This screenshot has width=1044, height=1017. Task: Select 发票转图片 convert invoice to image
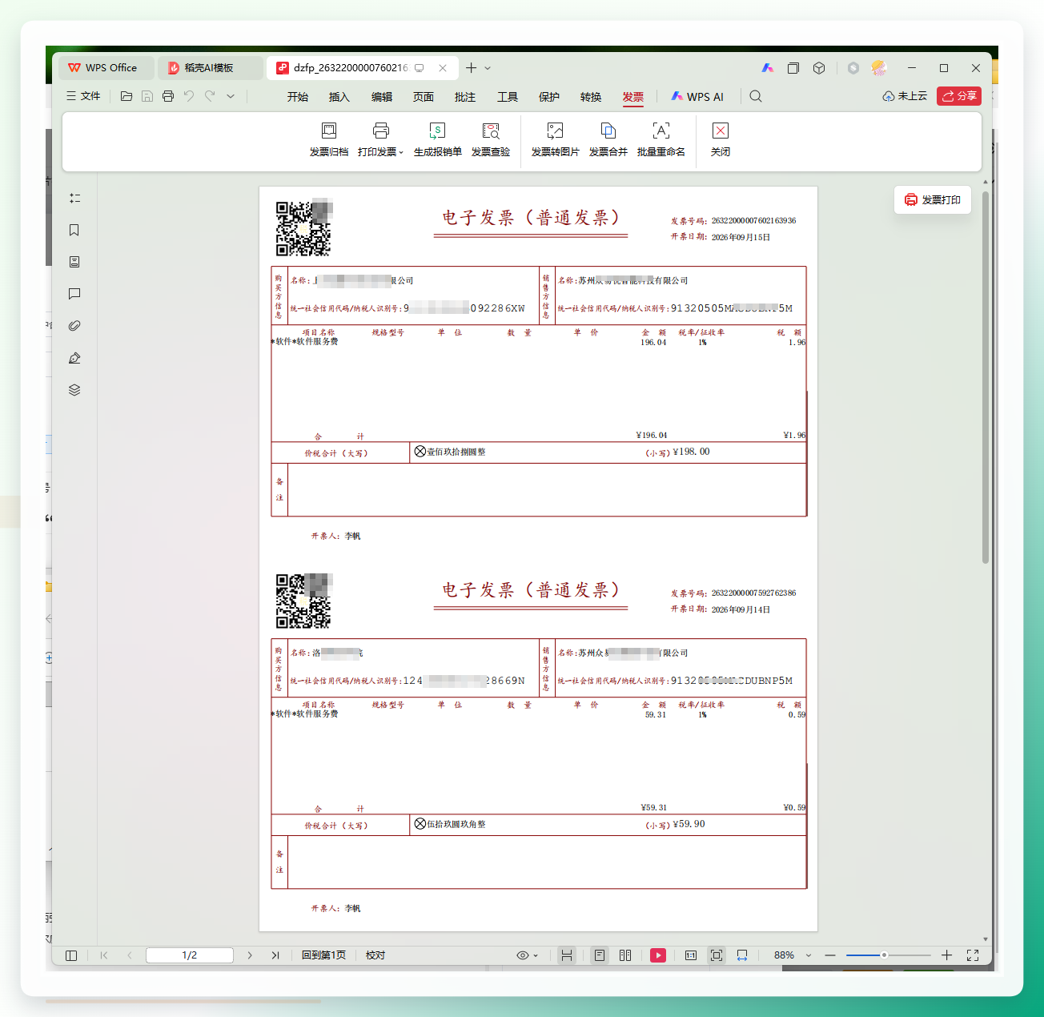pyautogui.click(x=555, y=140)
